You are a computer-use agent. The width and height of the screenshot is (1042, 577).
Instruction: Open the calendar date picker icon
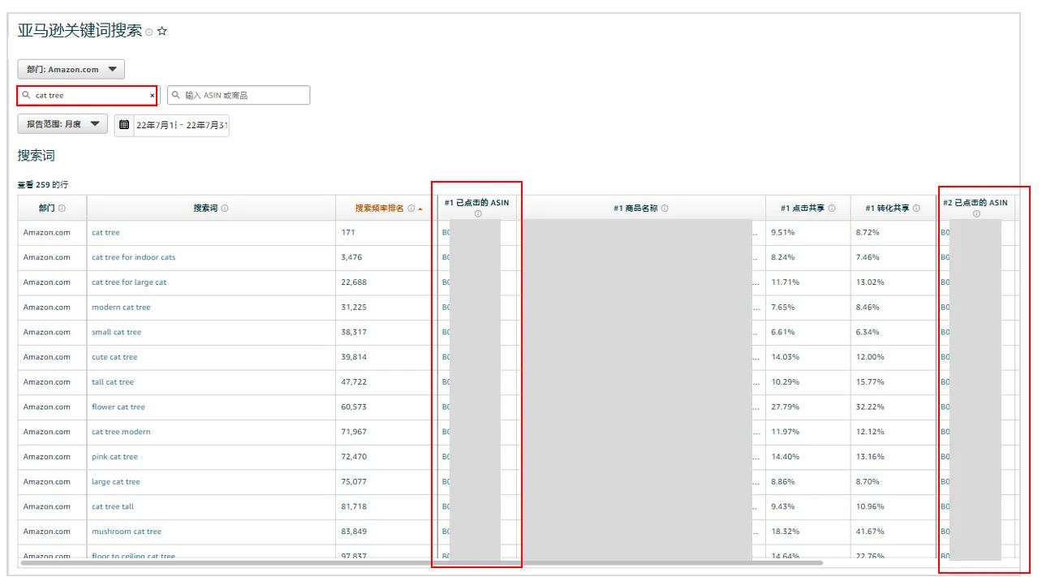point(124,125)
